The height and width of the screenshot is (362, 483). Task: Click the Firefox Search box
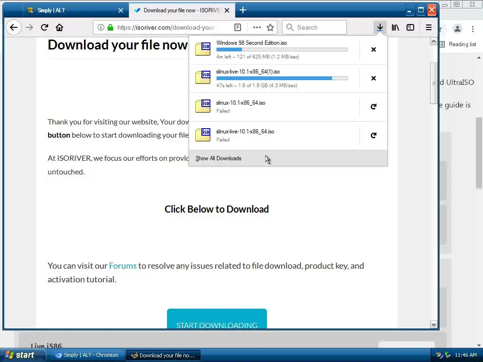314,27
